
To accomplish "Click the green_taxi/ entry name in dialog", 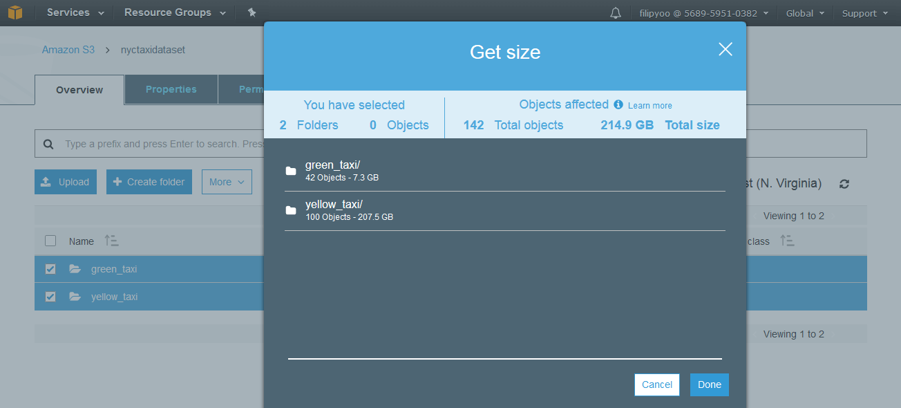I will click(333, 165).
